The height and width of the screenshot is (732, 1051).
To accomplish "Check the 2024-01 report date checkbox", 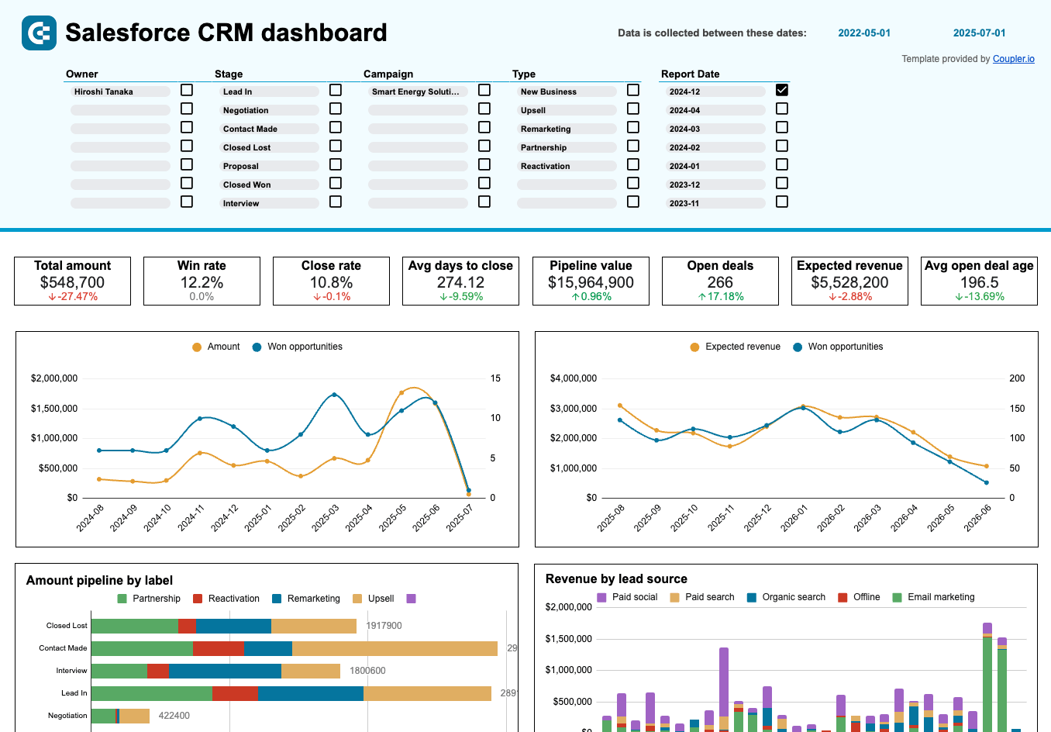I will (782, 164).
